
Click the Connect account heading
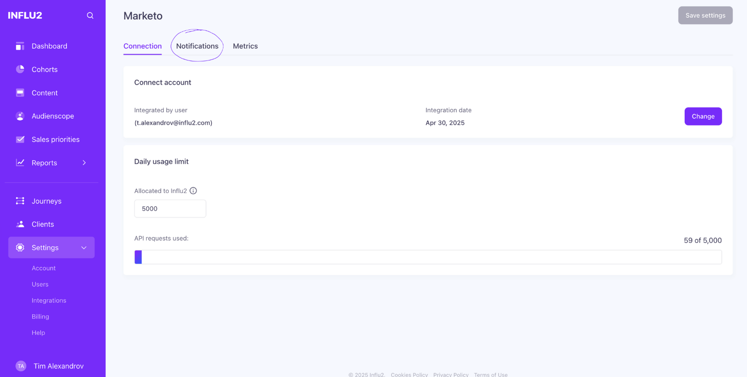coord(162,82)
